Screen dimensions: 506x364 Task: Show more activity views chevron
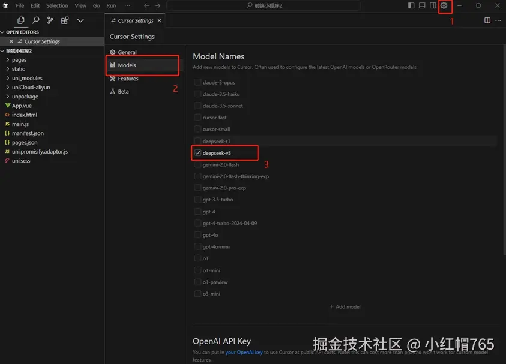[x=80, y=20]
